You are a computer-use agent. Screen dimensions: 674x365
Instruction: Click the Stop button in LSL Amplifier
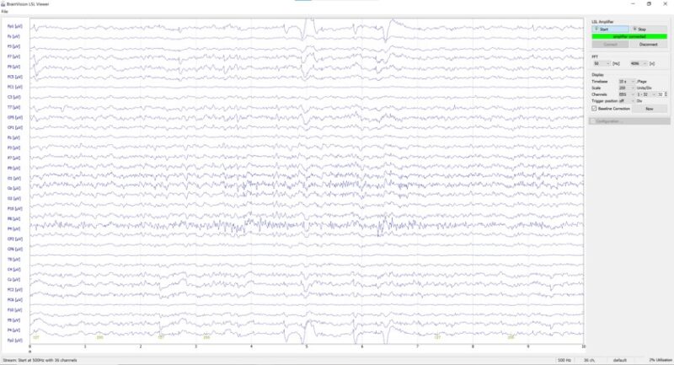click(x=648, y=30)
